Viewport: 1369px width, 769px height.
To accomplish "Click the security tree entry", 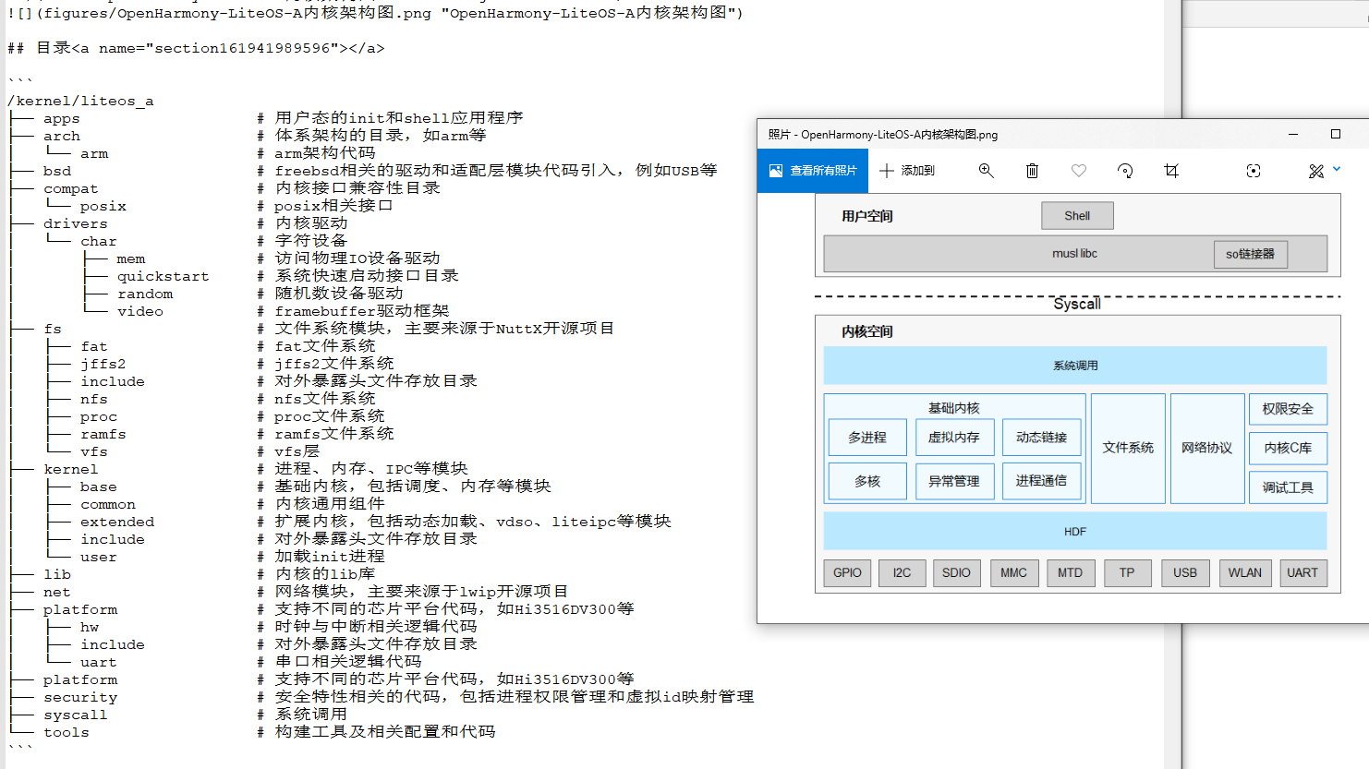I will tap(80, 698).
